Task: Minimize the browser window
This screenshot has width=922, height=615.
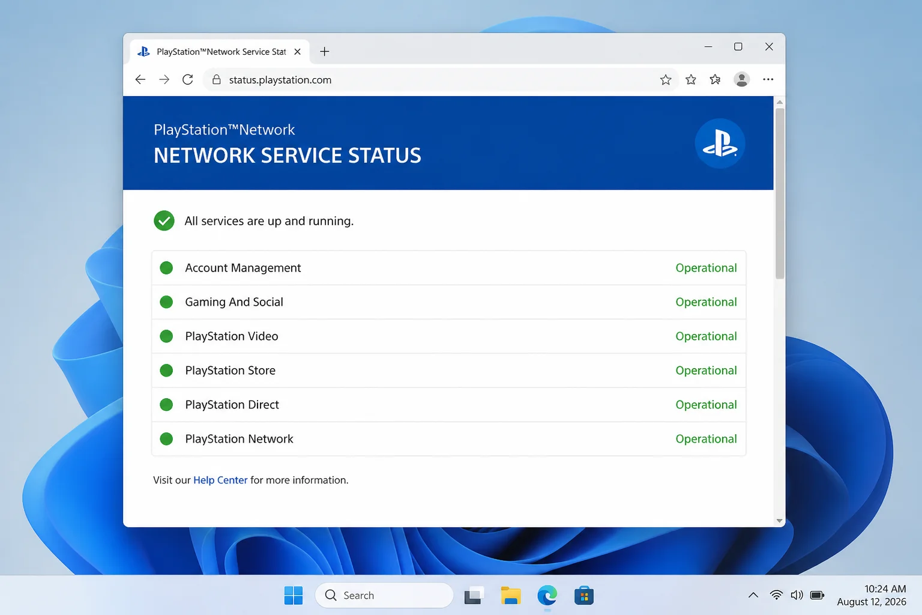Action: point(708,46)
